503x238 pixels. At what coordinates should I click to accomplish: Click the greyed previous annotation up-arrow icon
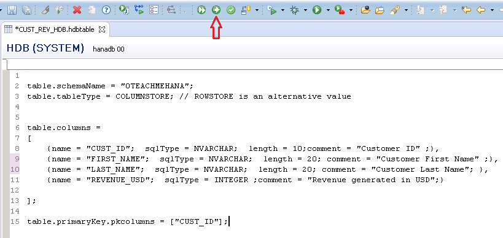pyautogui.click(x=443, y=10)
